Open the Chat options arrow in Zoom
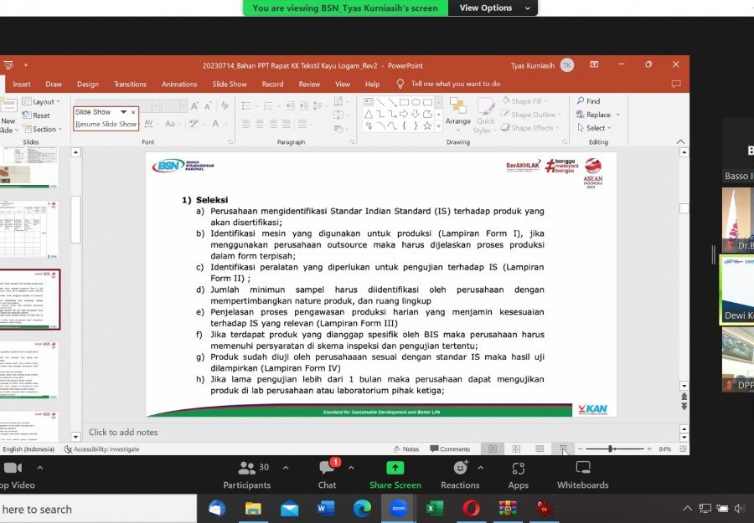This screenshot has height=523, width=754. (x=349, y=468)
